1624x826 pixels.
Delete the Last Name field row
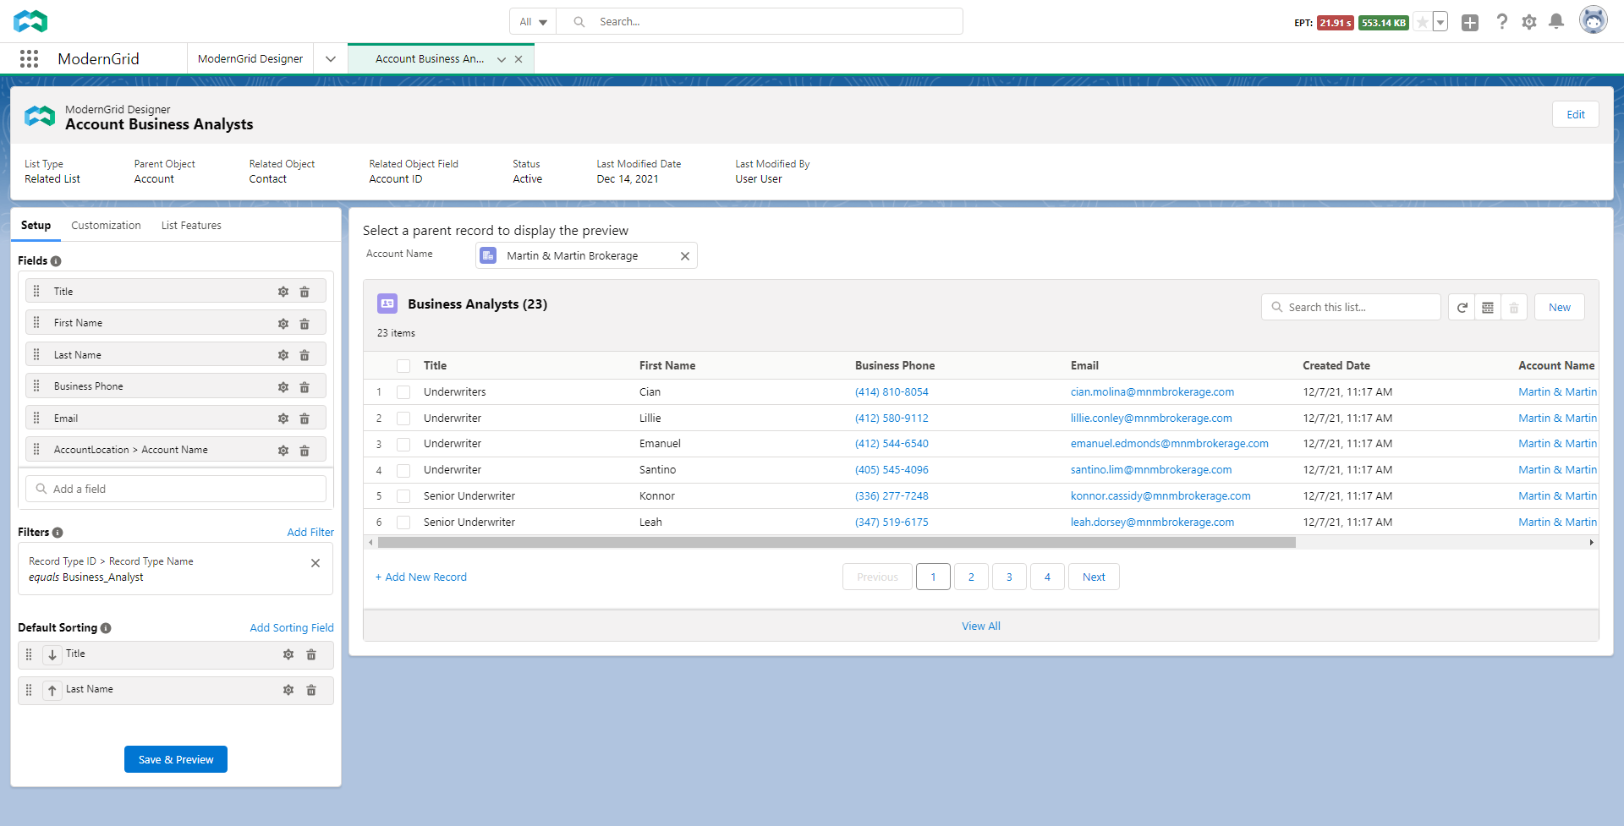point(304,355)
